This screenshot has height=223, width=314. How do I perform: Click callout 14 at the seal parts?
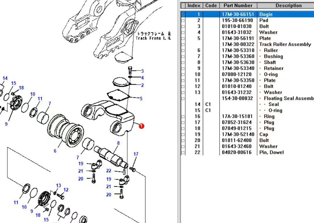[5, 78]
